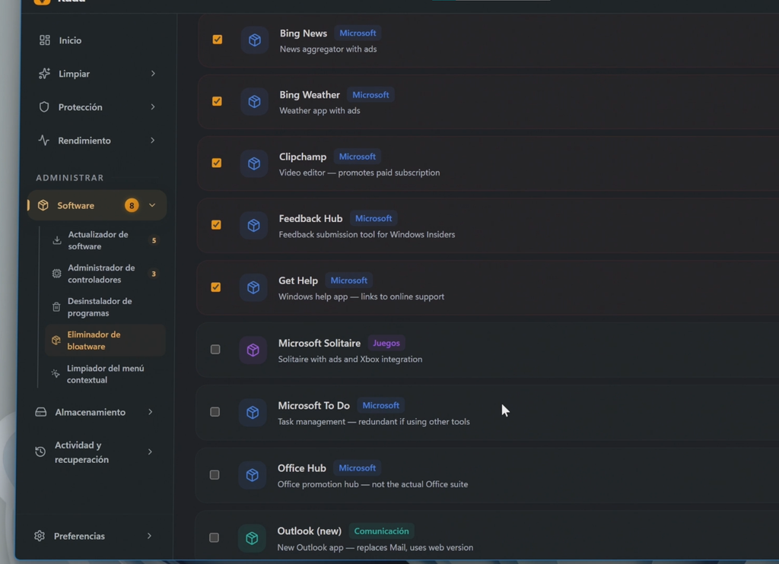Click "Video editor — promotes paid subscription" text
779x564 pixels.
pos(359,173)
